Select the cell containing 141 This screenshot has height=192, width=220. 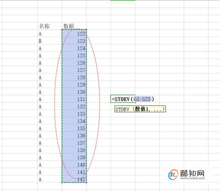[74, 172]
